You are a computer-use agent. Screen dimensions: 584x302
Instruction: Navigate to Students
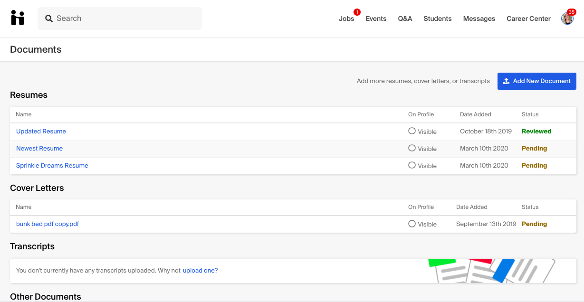437,19
